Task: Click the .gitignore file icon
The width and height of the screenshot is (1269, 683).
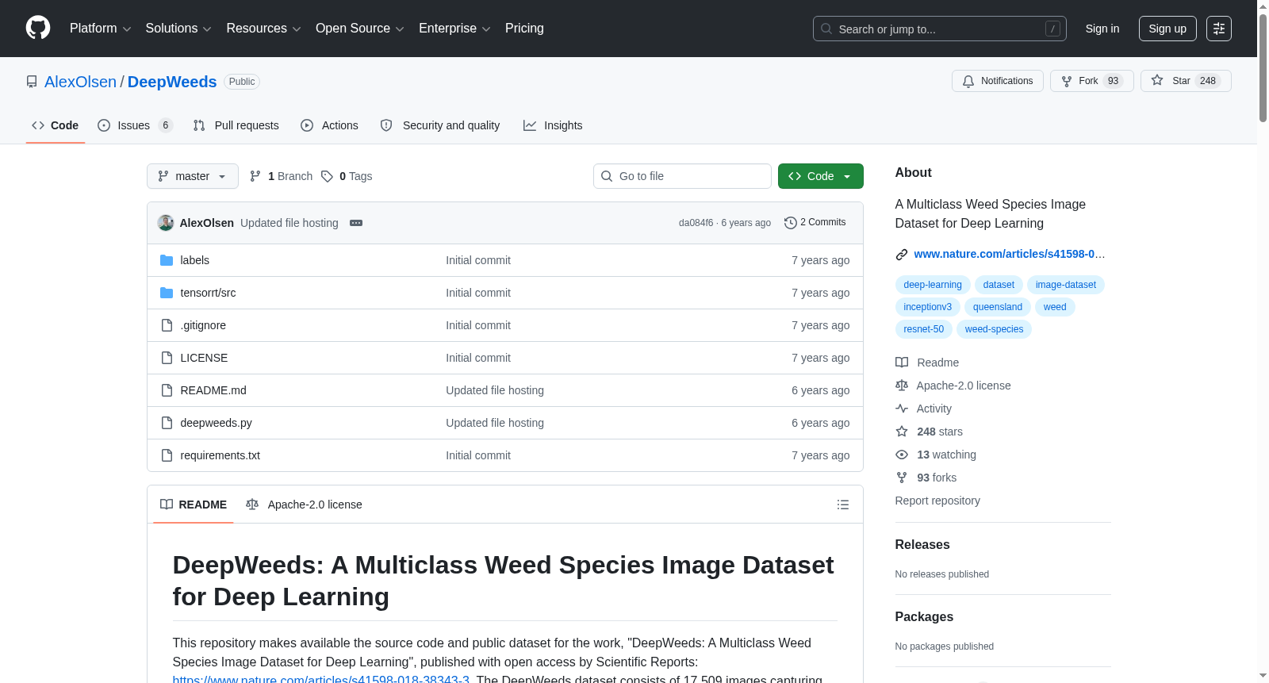Action: [x=167, y=325]
